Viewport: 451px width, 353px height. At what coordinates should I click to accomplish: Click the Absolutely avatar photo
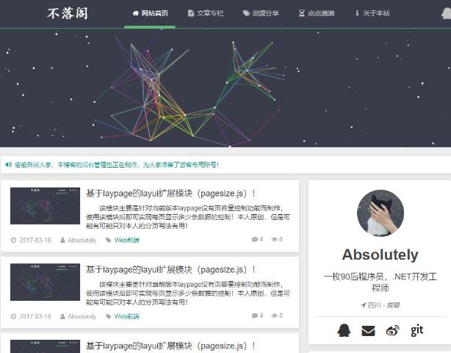coord(380,213)
